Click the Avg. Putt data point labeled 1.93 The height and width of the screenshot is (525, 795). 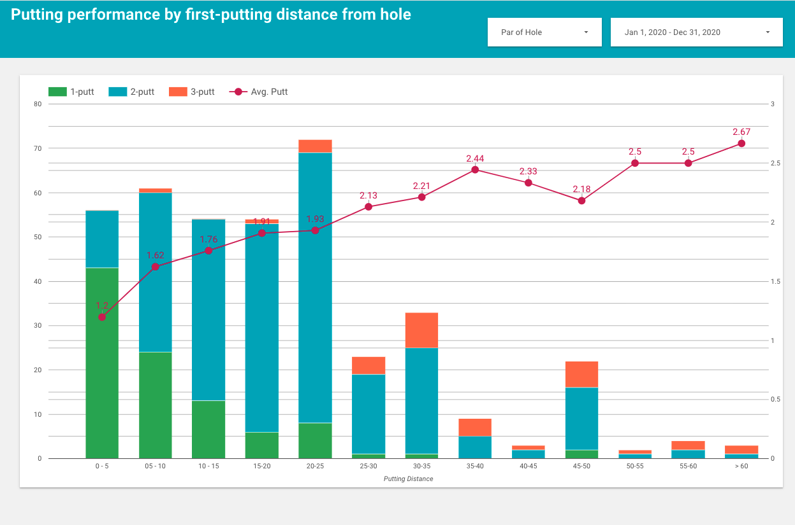click(x=315, y=230)
